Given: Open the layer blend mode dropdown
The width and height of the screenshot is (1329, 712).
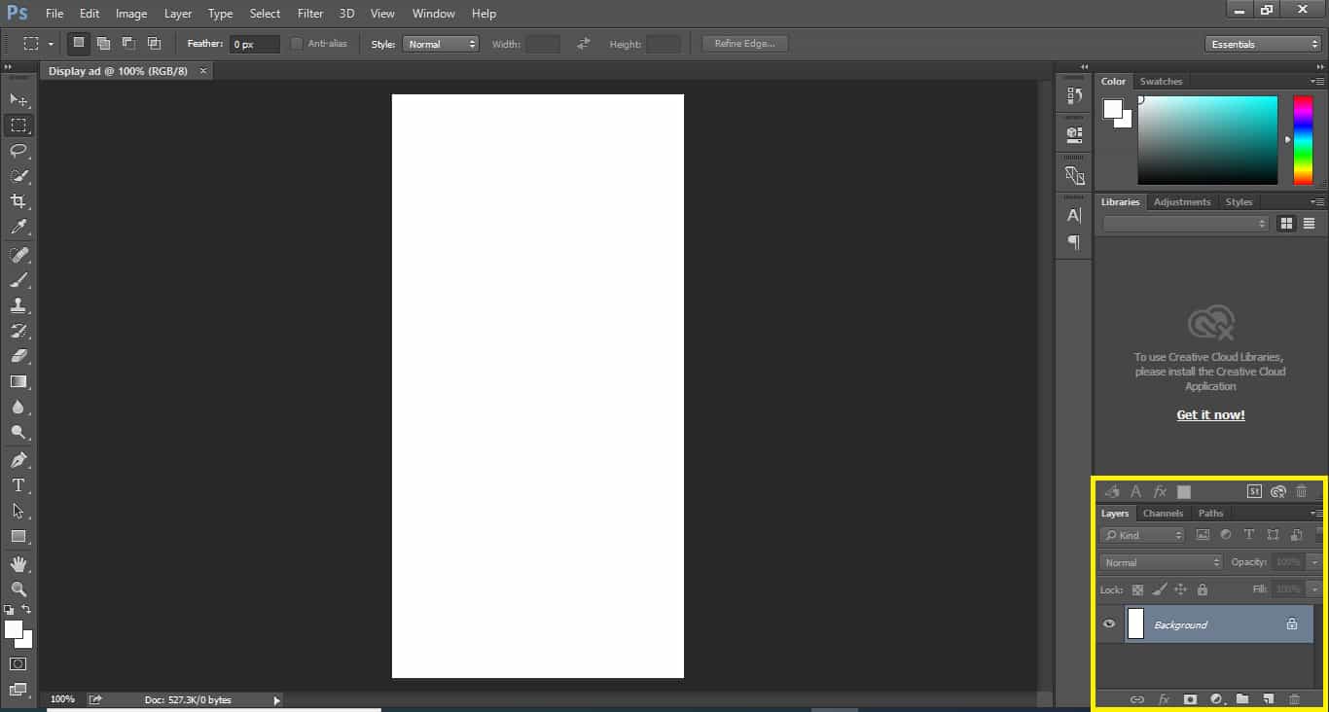Looking at the screenshot, I should tap(1161, 562).
